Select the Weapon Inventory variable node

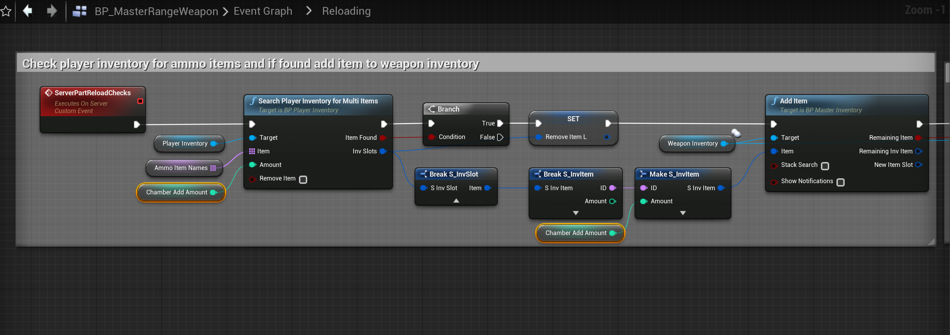point(692,143)
